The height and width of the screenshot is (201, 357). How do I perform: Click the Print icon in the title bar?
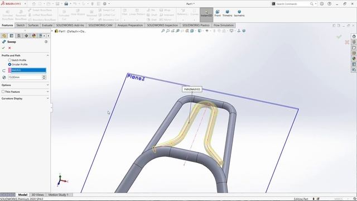pyautogui.click(x=66, y=4)
